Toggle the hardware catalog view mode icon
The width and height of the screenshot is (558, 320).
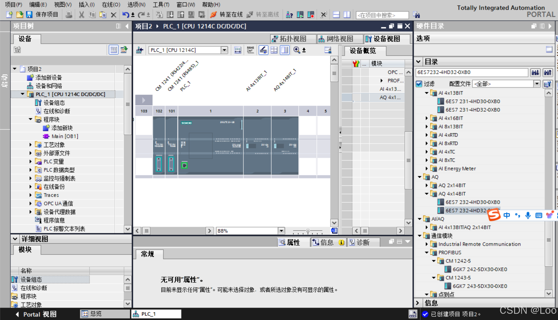(x=549, y=50)
